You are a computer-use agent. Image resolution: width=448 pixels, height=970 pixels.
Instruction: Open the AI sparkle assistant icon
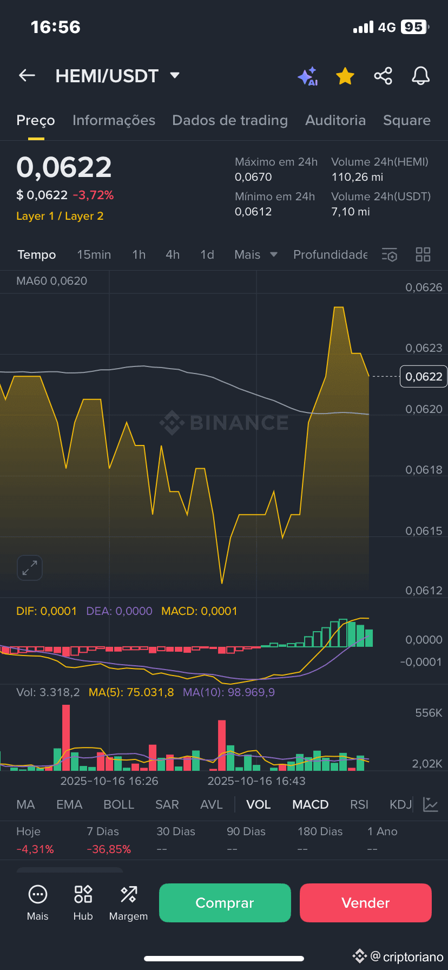(308, 76)
